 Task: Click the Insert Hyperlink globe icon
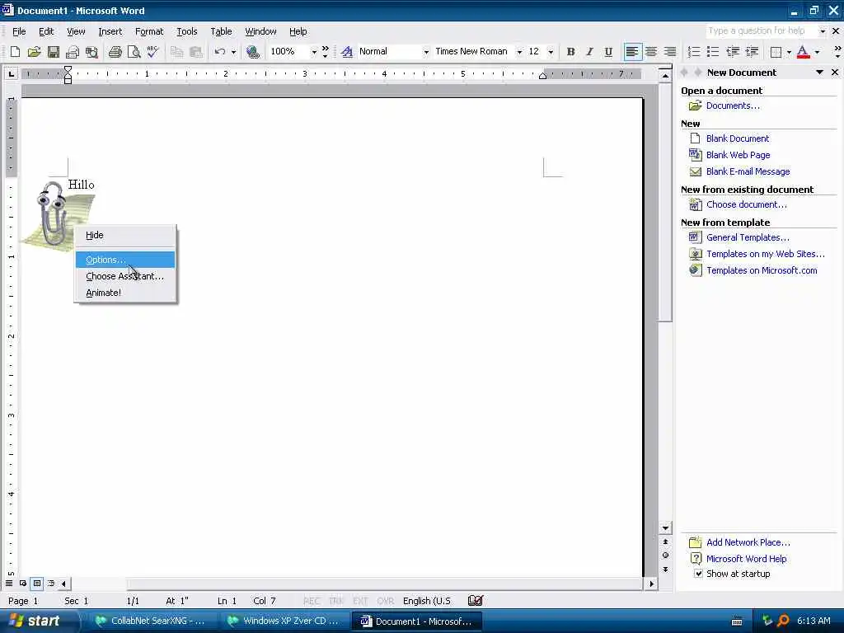pyautogui.click(x=252, y=52)
